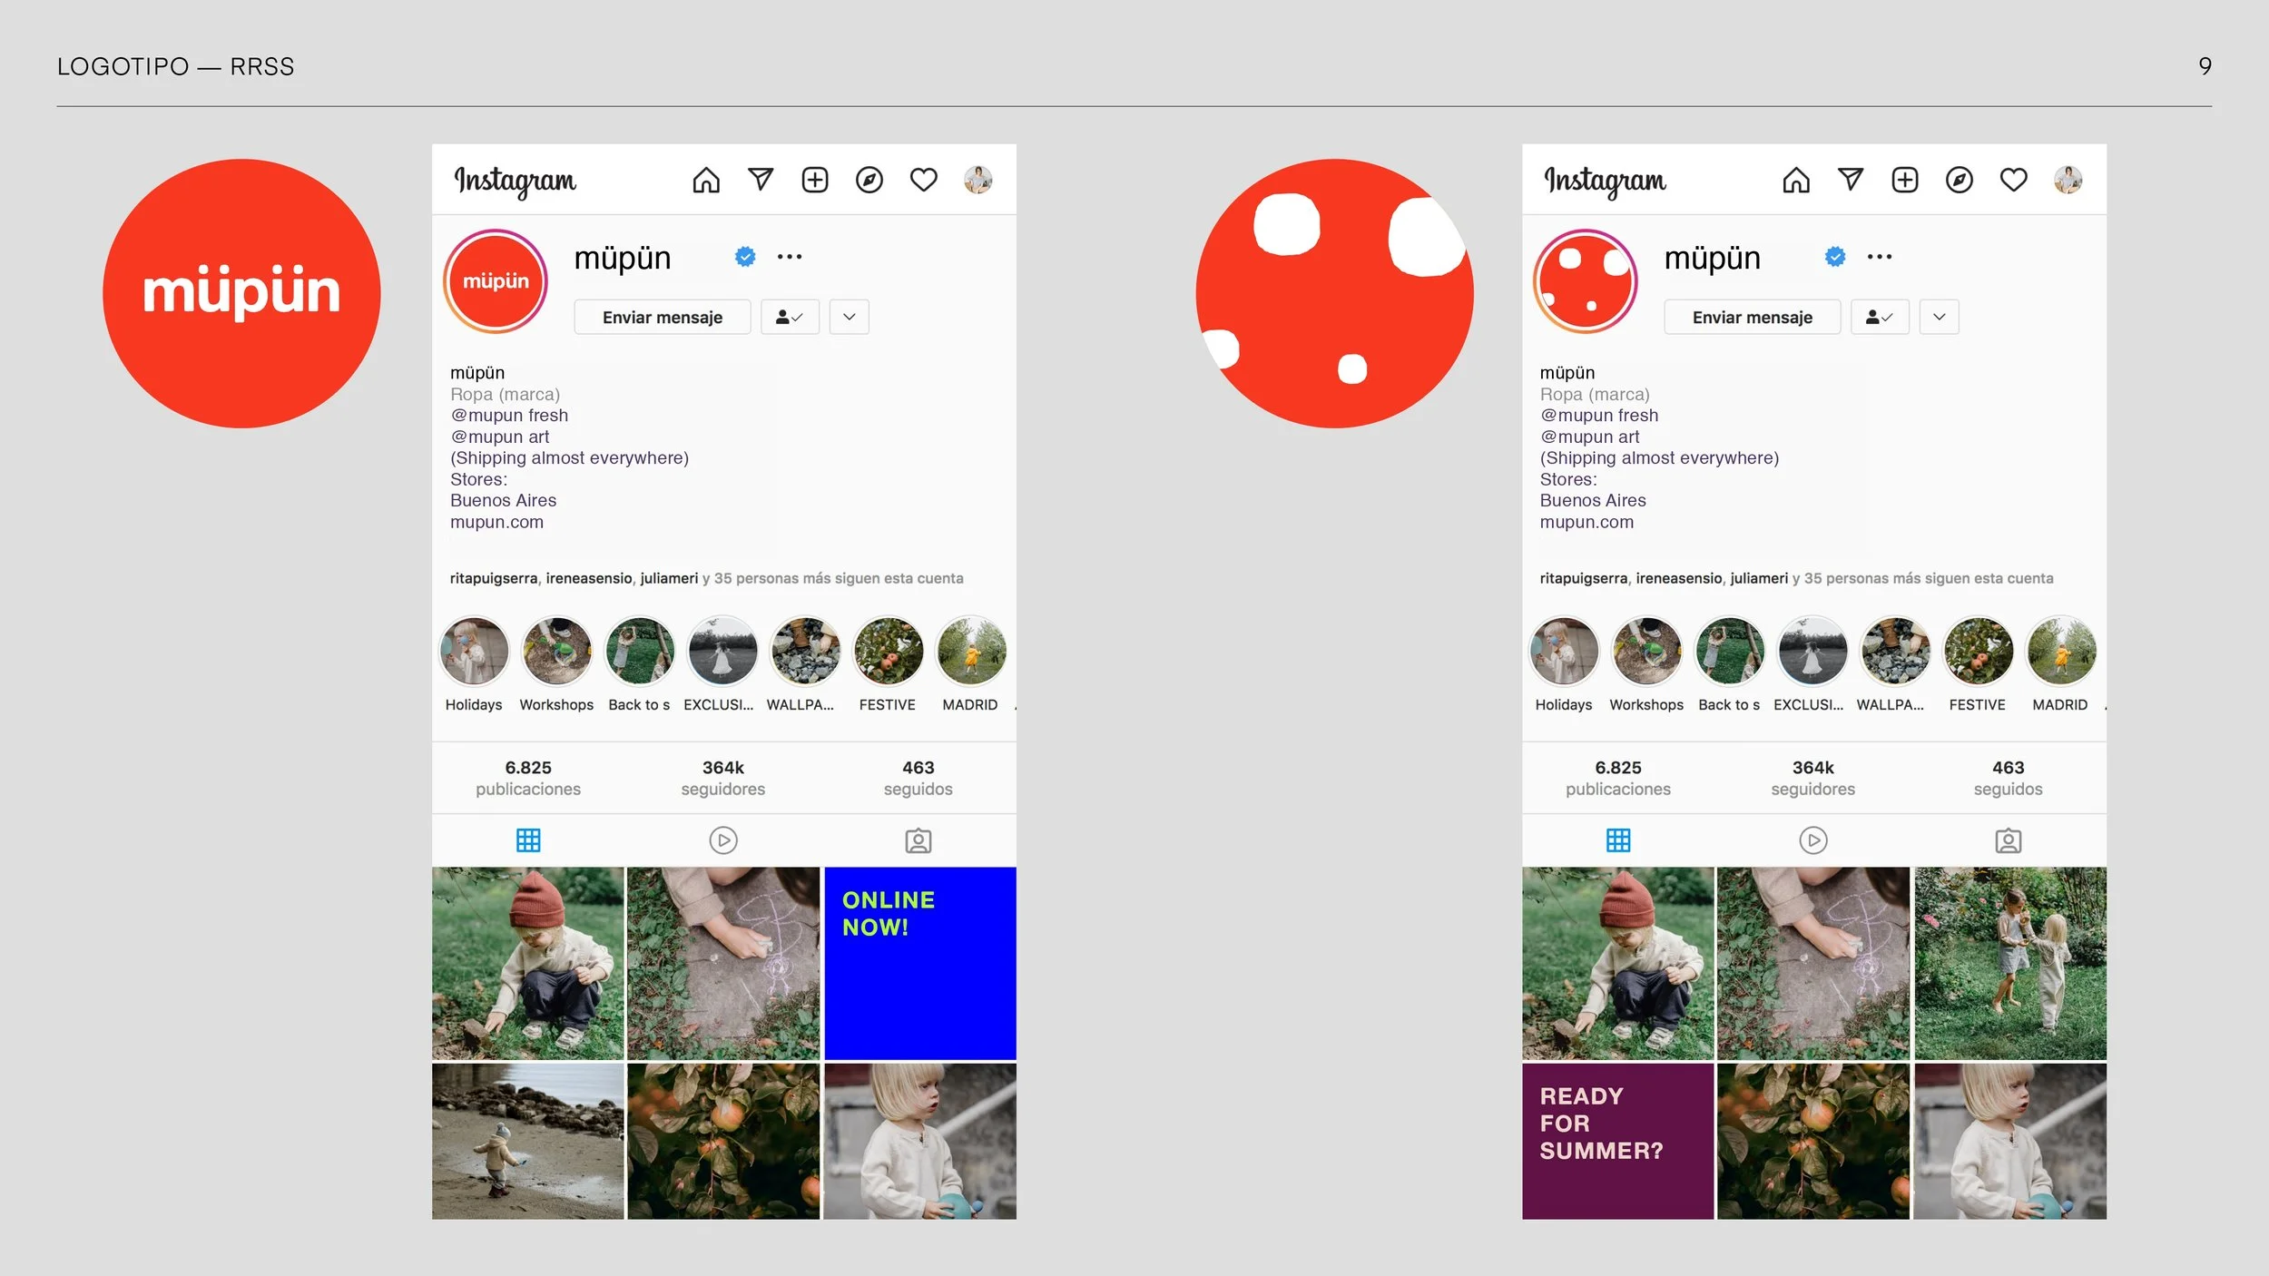Open the user avatar in left mockup header

tap(978, 180)
